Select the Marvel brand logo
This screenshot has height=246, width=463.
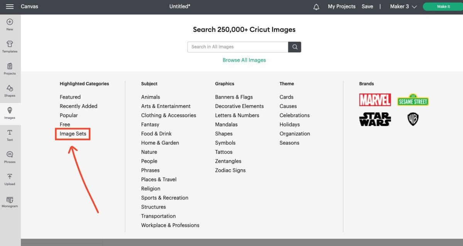[375, 100]
